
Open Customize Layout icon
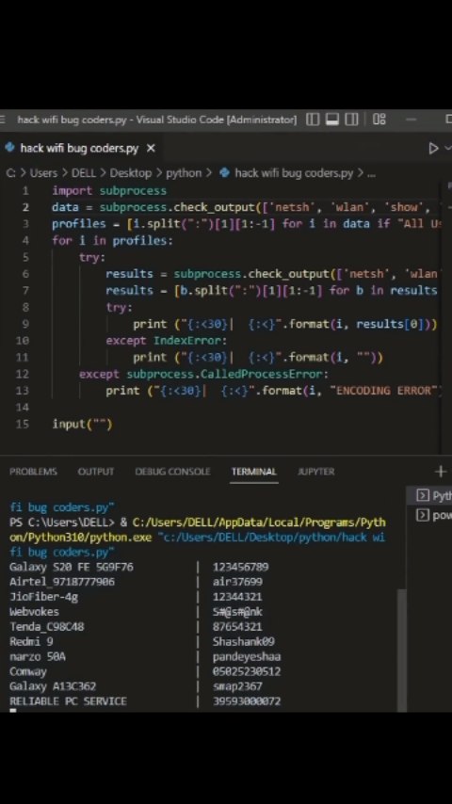(379, 120)
